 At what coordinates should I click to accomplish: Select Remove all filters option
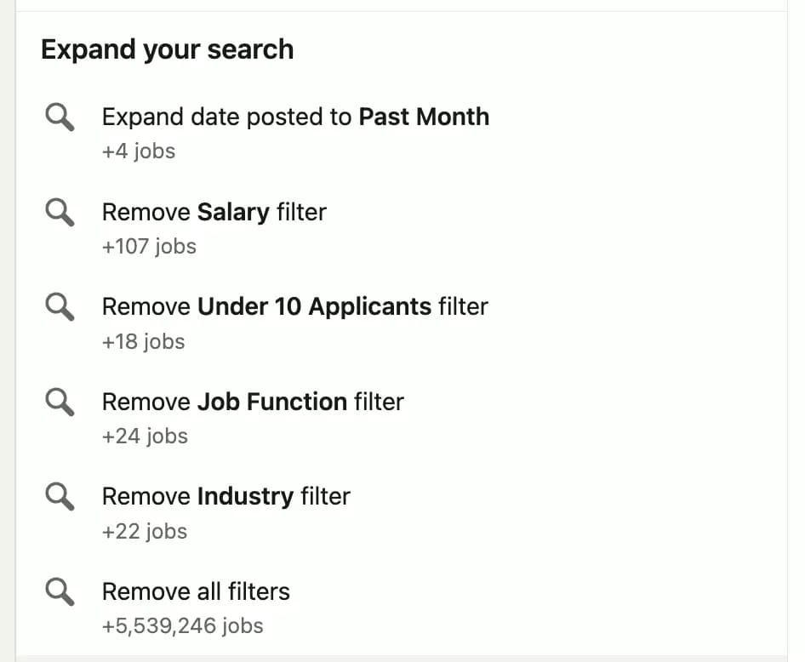click(x=195, y=591)
